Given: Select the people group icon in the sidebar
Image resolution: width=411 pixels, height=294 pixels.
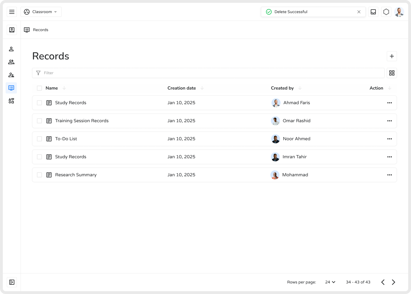Looking at the screenshot, I should [11, 62].
